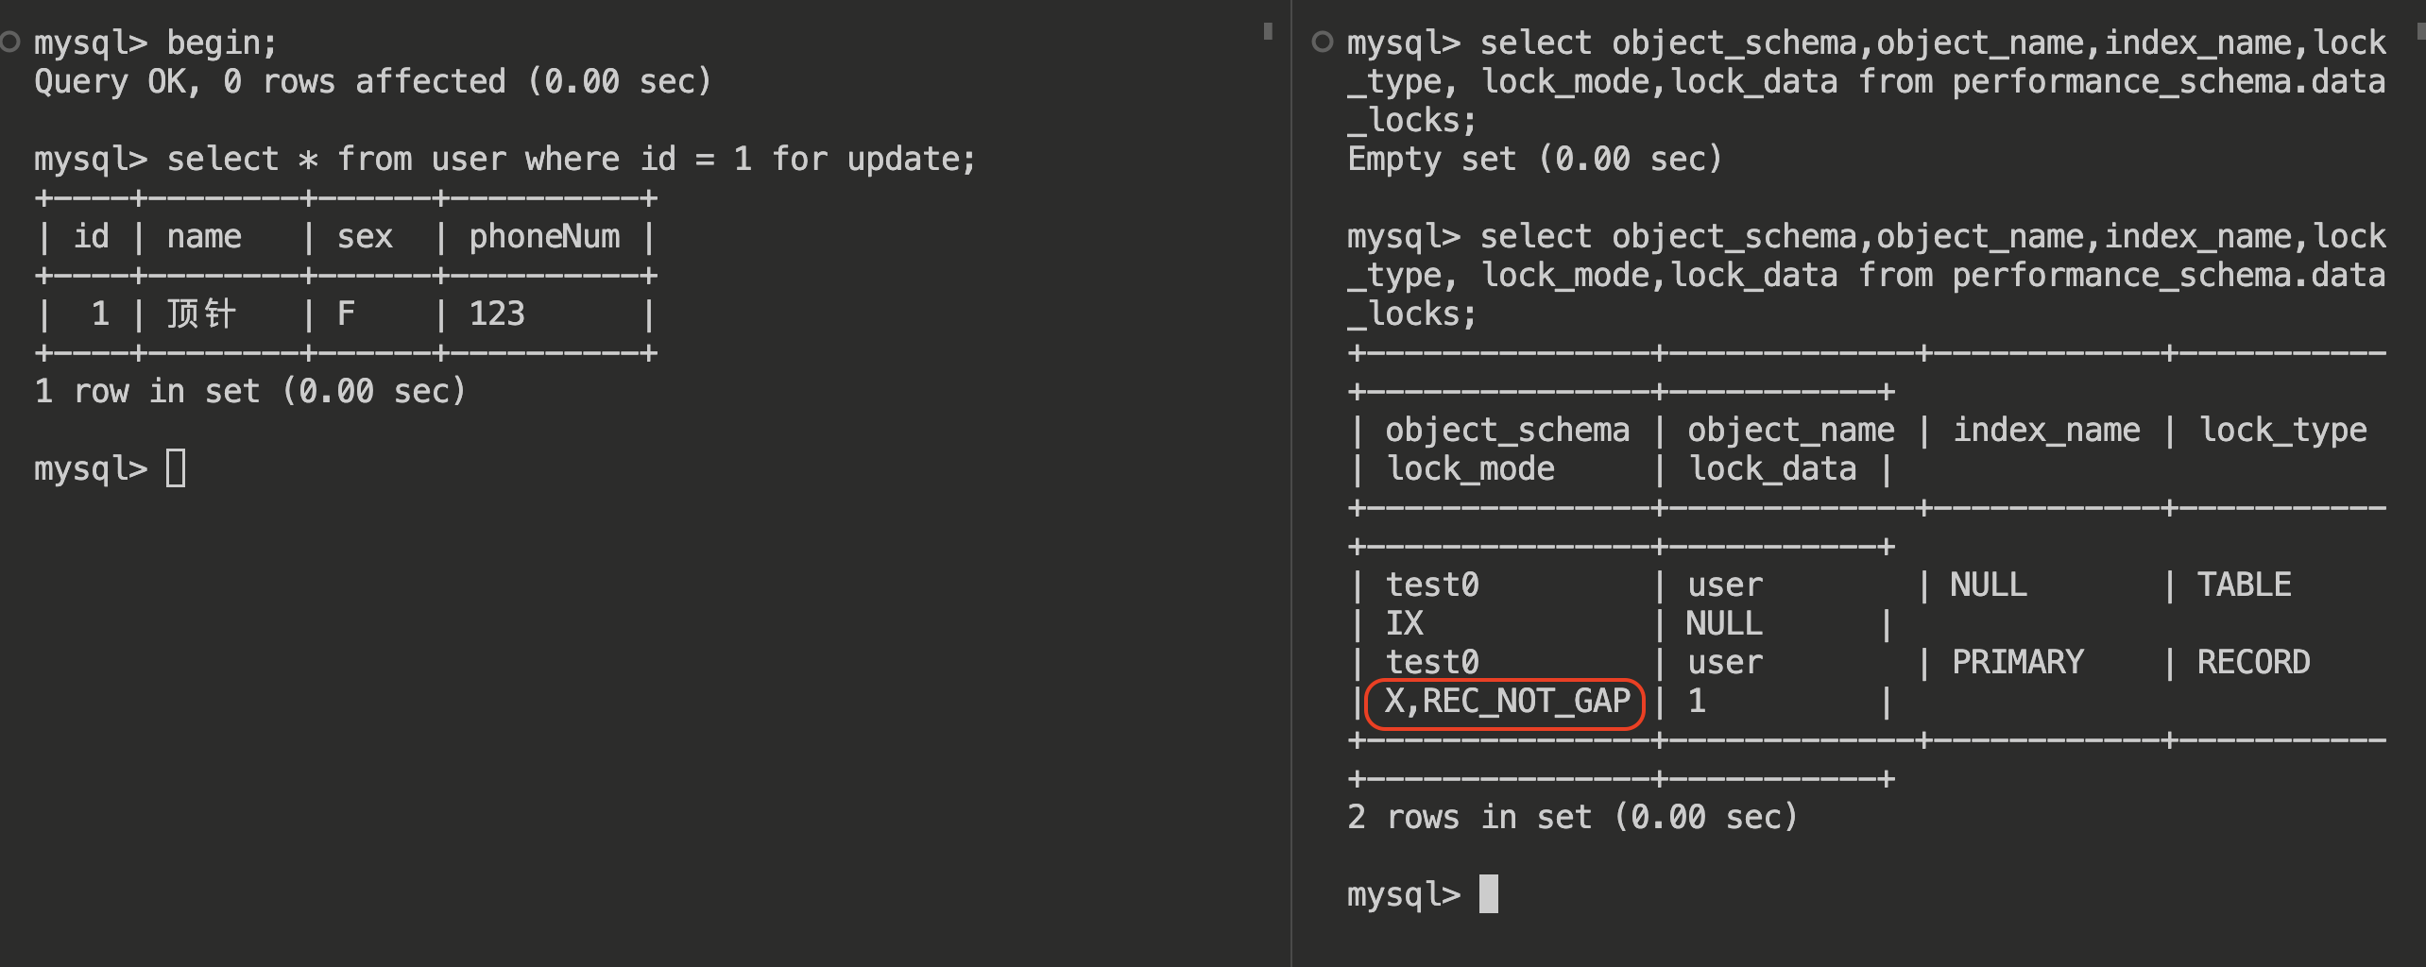Focus the right terminal's solid block cursor
This screenshot has height=967, width=2426.
(1488, 893)
